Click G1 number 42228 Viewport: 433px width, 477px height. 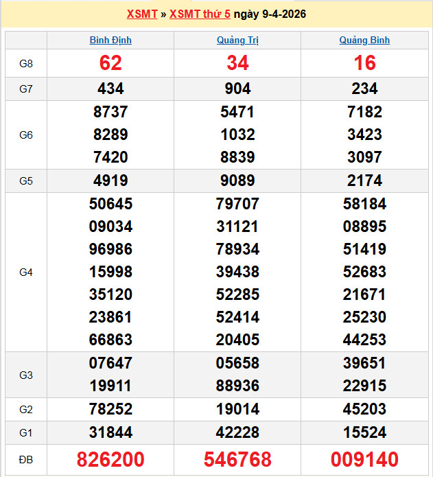(237, 432)
